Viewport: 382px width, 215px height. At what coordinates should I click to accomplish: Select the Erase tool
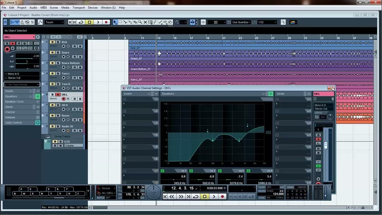tap(135, 22)
